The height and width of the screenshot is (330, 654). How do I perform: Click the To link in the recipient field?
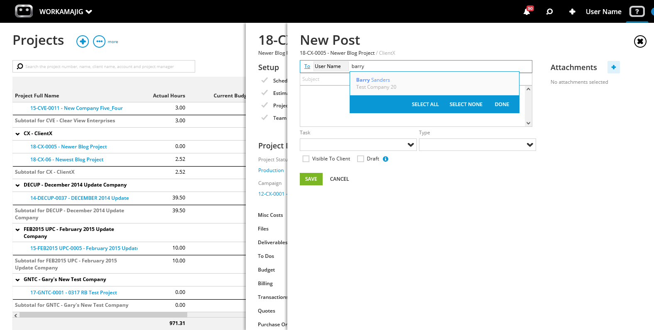point(307,66)
